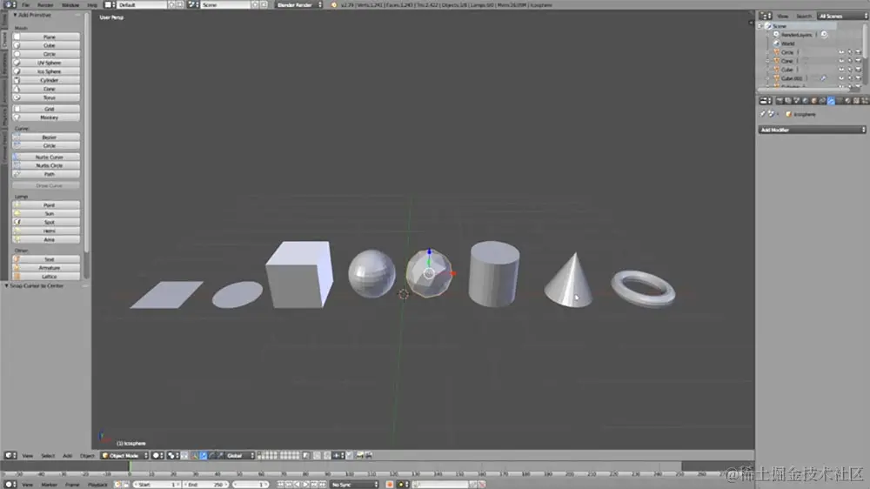Add a Torus mesh primitive
Screen dimensions: 870x489
pyautogui.click(x=46, y=97)
